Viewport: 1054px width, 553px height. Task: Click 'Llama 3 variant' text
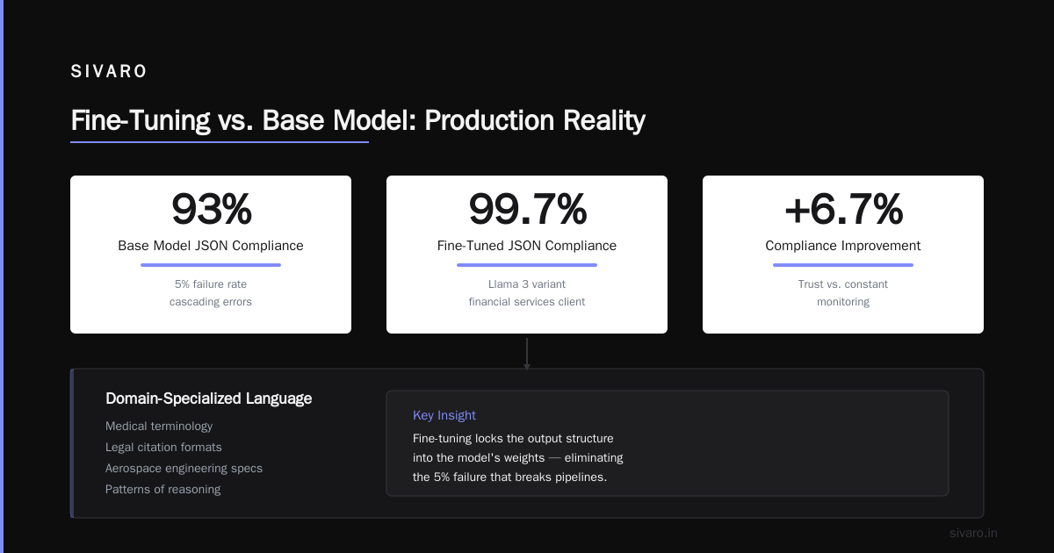tap(527, 284)
